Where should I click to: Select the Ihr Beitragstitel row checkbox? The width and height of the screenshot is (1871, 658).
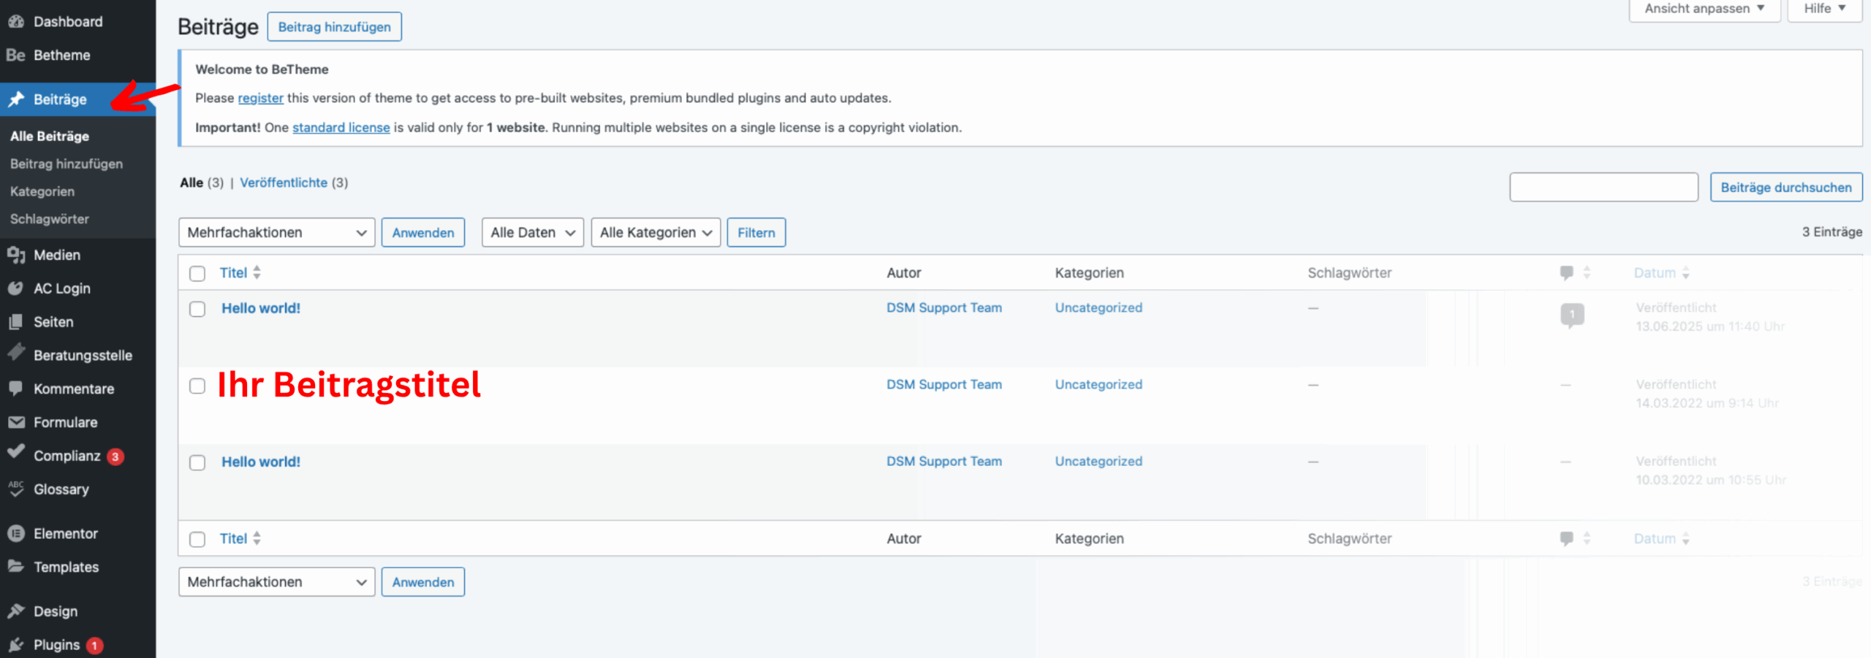[x=197, y=386]
